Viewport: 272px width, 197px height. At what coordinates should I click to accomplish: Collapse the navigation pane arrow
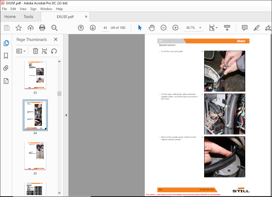(66, 115)
